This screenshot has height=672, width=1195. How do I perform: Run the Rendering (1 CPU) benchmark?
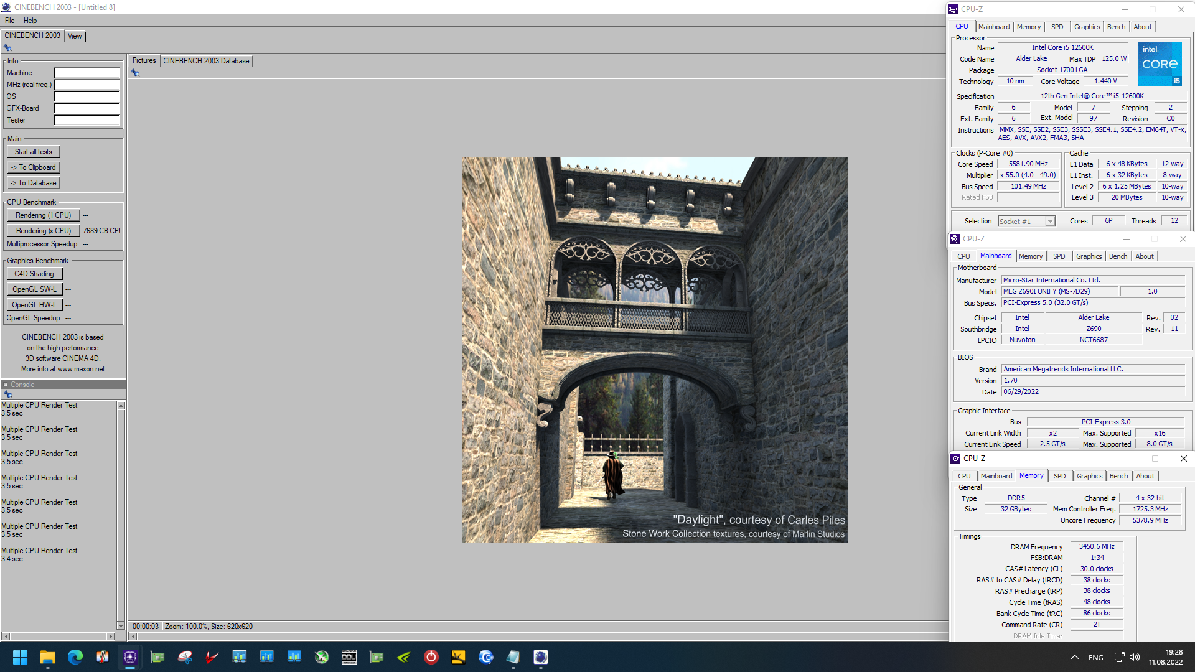[44, 215]
